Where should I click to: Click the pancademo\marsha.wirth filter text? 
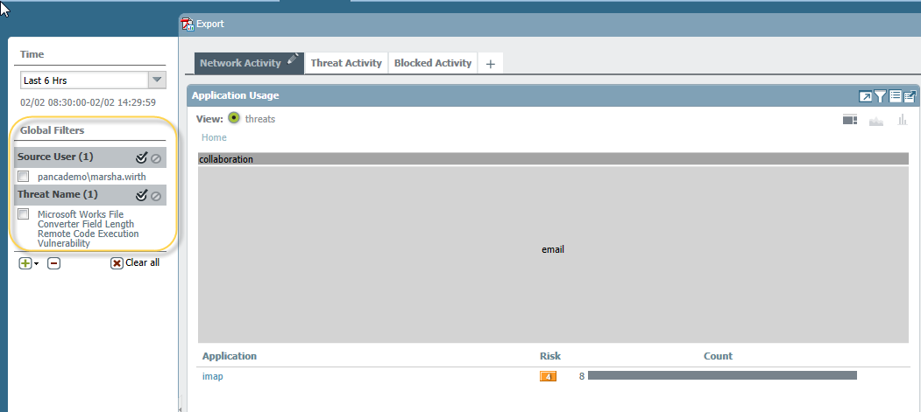(92, 177)
